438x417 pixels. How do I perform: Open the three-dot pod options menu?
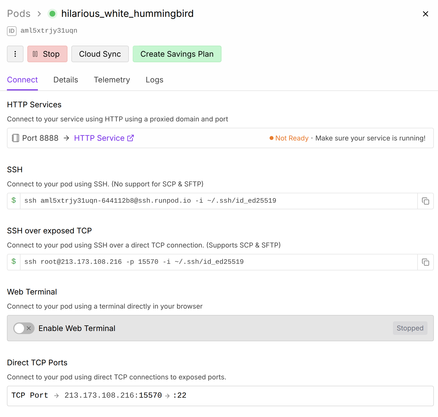point(15,54)
